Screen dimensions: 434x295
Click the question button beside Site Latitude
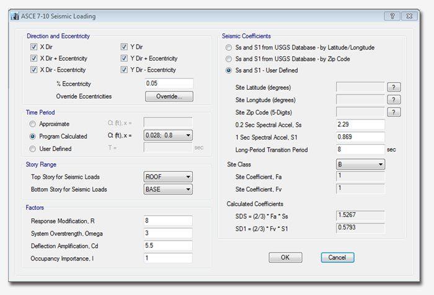(394, 87)
